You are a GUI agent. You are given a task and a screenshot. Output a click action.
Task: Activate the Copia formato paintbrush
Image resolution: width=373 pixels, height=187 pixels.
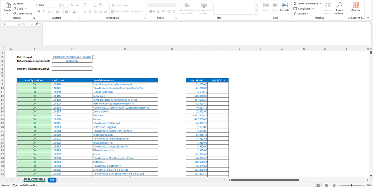click(x=15, y=14)
